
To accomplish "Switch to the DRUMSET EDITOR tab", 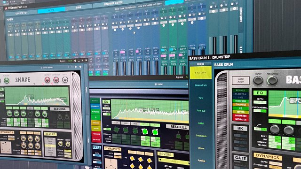I will click(113, 3).
